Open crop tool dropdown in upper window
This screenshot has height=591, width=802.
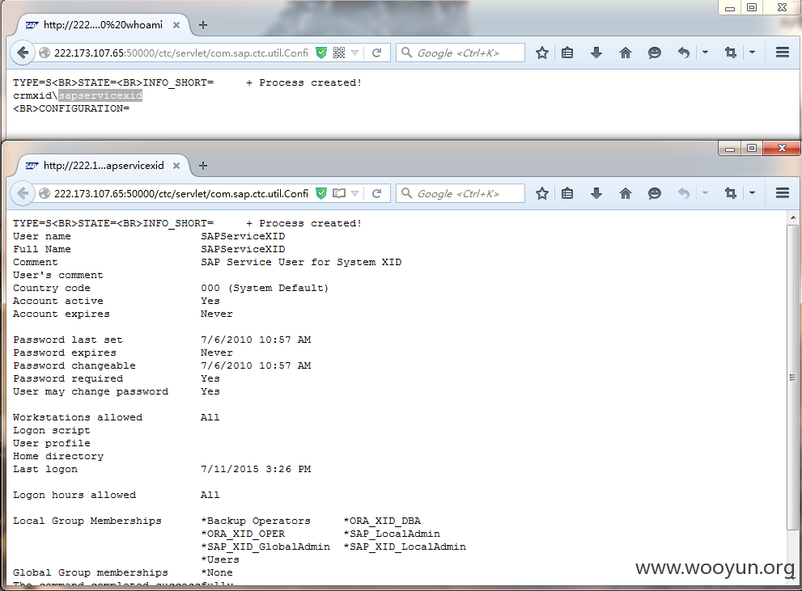click(x=752, y=52)
